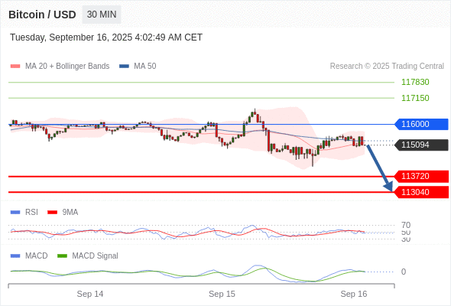Click the RSI 70 level label
The width and height of the screenshot is (451, 306).
(x=406, y=225)
